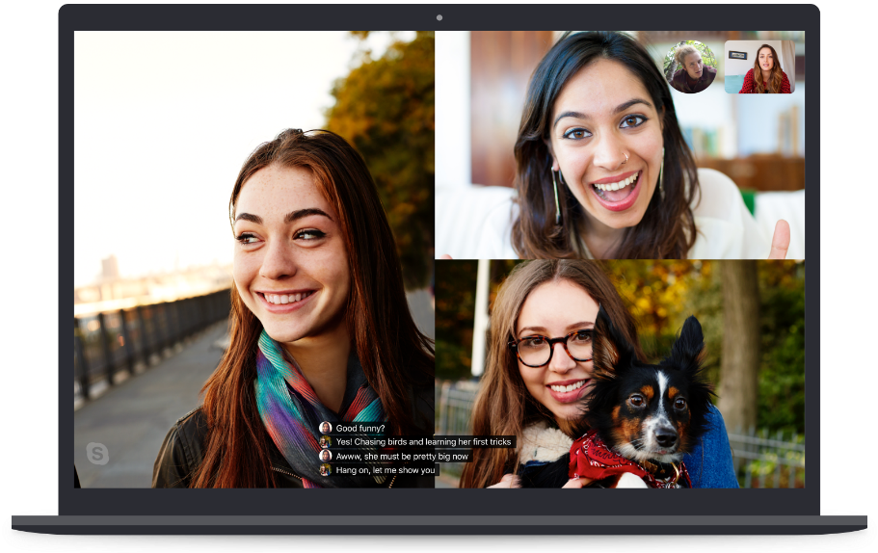The image size is (878, 553).
Task: Click the avatar beside "Good funny?" caption
Action: tap(326, 428)
